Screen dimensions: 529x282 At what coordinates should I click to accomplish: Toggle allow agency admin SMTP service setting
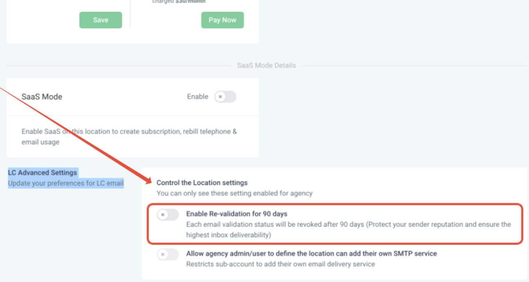coord(168,254)
